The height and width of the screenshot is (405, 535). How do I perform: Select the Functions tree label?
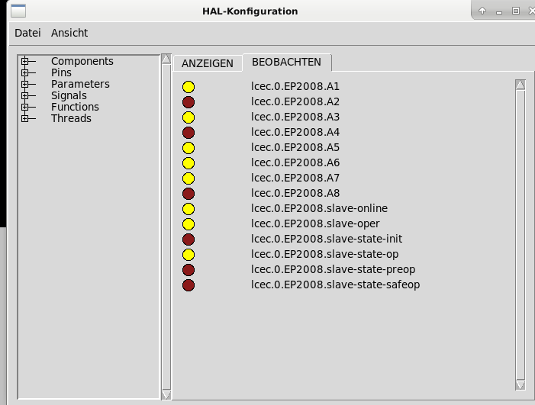coord(75,107)
